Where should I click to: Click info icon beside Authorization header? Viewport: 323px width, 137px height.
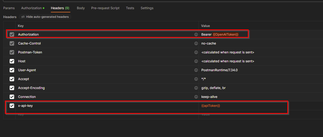point(196,35)
